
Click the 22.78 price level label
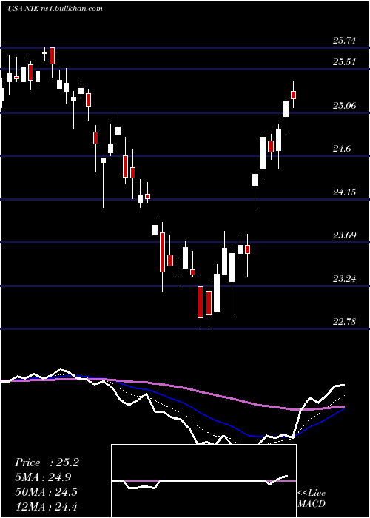pos(345,321)
